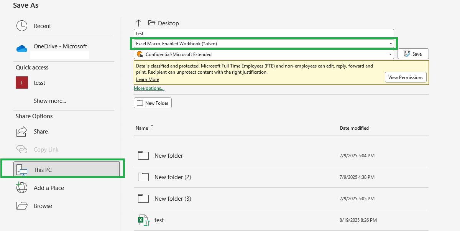Open the Learn More link

click(148, 79)
